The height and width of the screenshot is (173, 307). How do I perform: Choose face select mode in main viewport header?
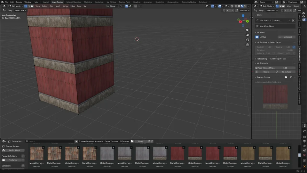(x=32, y=6)
